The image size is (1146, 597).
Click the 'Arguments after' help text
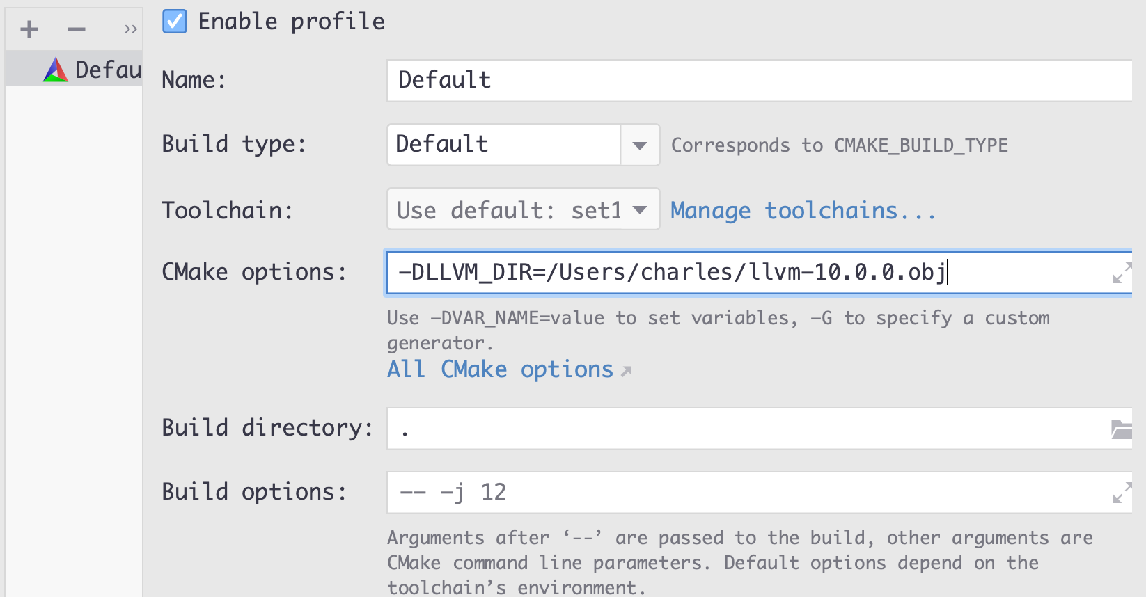coord(740,562)
